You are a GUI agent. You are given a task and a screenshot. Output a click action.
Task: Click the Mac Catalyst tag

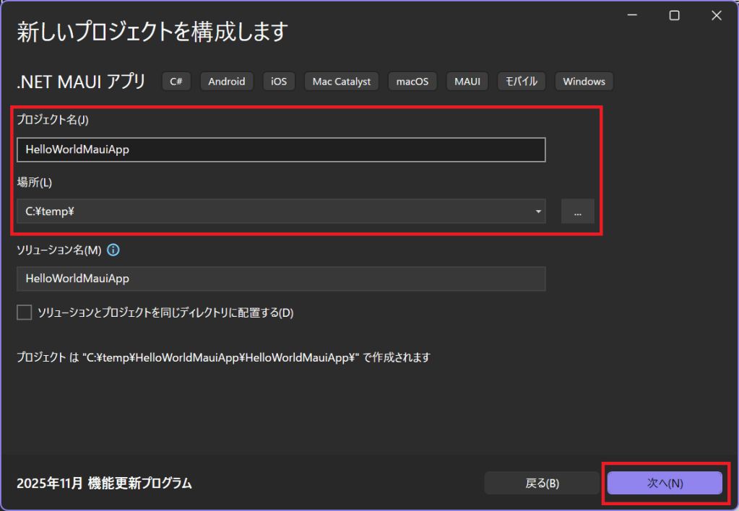tap(342, 82)
